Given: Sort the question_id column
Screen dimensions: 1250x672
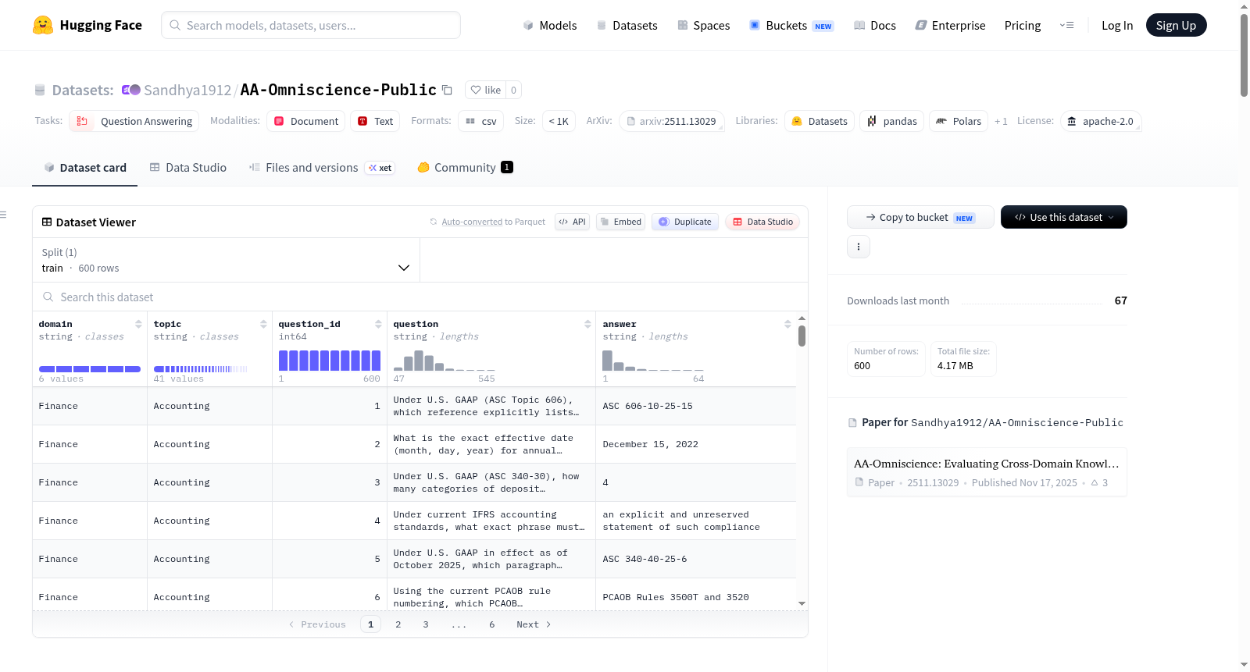Looking at the screenshot, I should 378,324.
